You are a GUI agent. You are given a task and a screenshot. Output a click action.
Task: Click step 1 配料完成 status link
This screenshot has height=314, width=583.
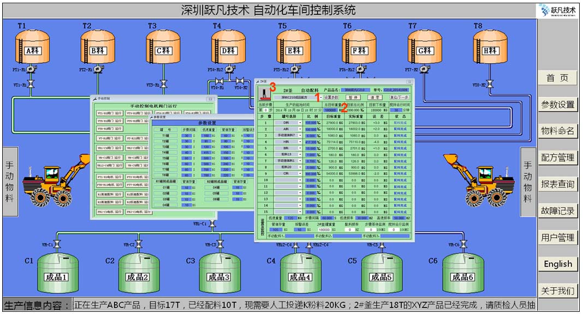pyautogui.click(x=400, y=123)
